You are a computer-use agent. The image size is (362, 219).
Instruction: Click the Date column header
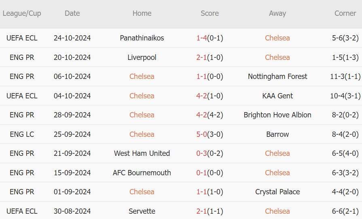tap(72, 13)
